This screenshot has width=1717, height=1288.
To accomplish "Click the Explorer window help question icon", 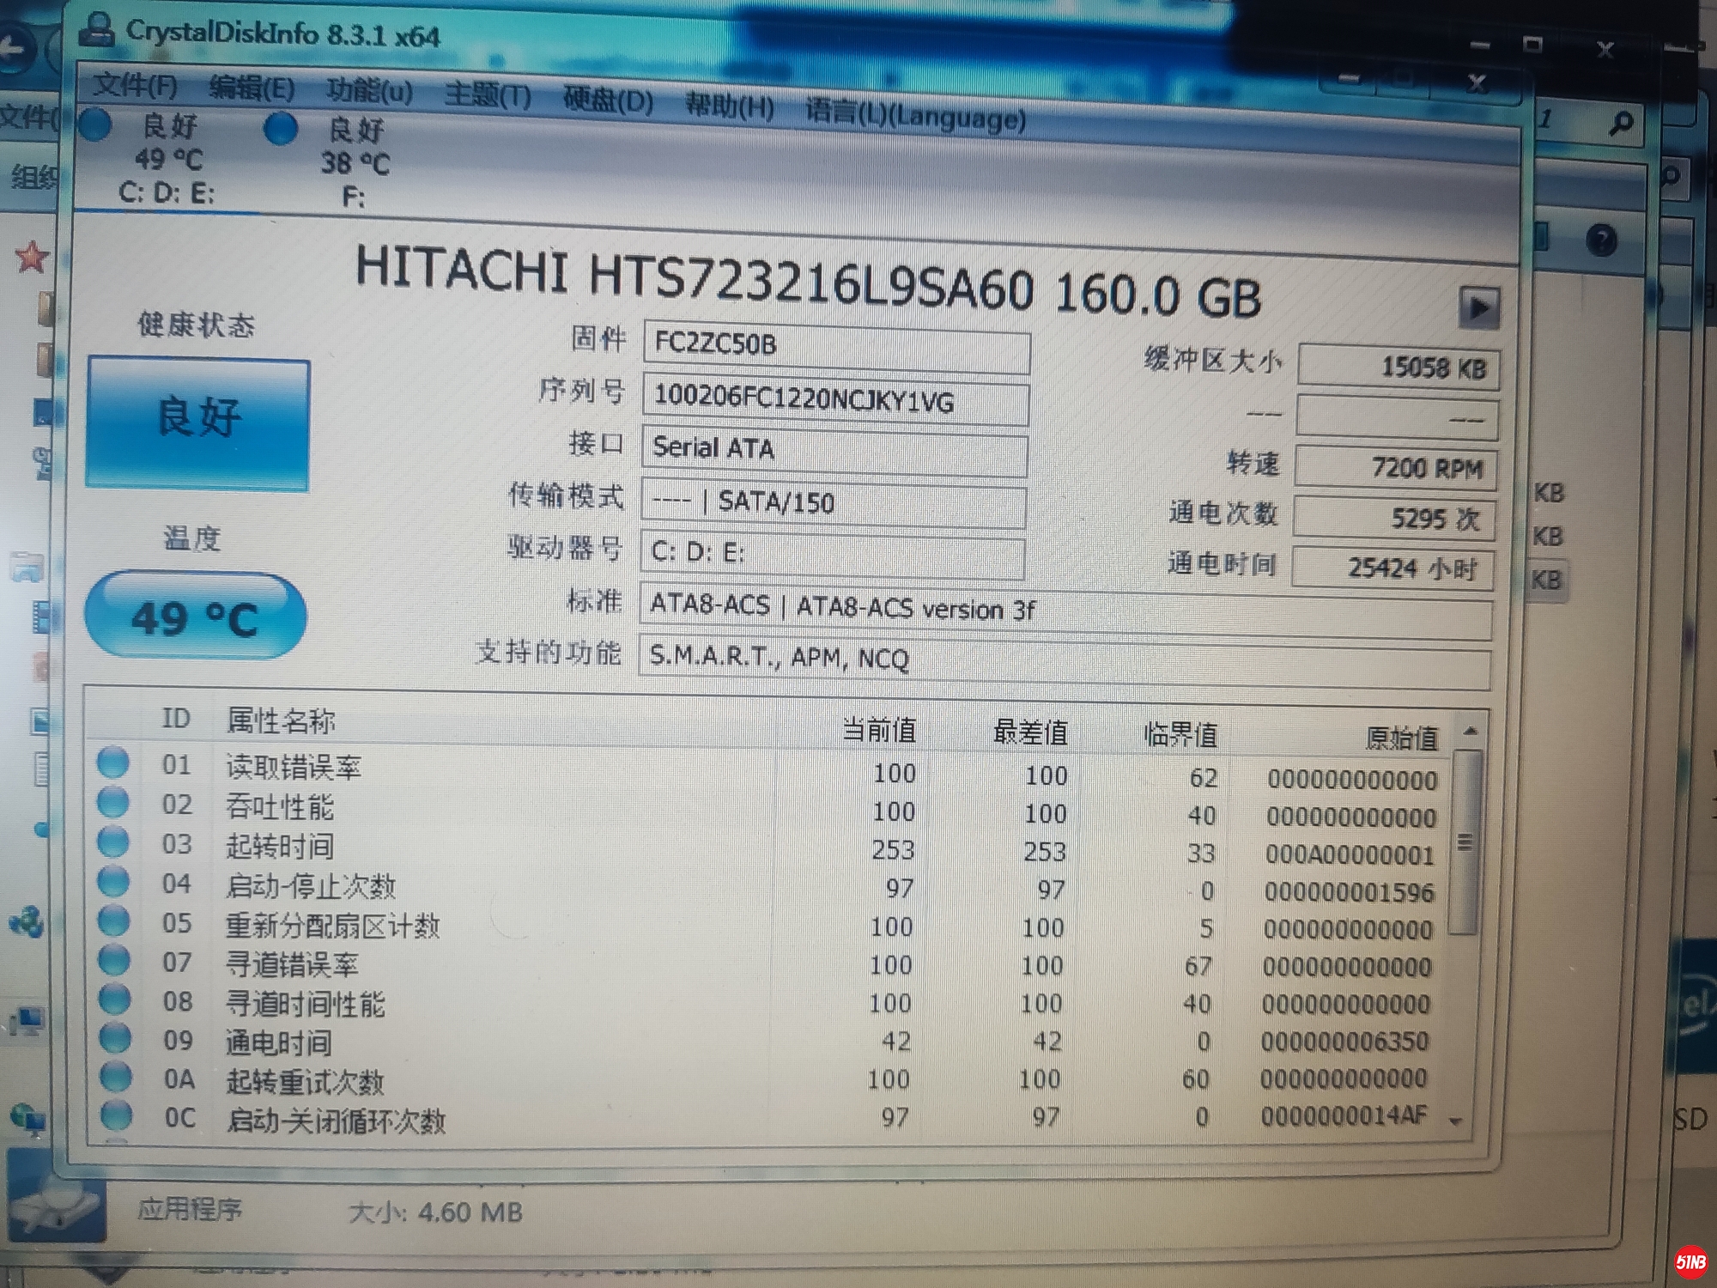I will coord(1601,240).
